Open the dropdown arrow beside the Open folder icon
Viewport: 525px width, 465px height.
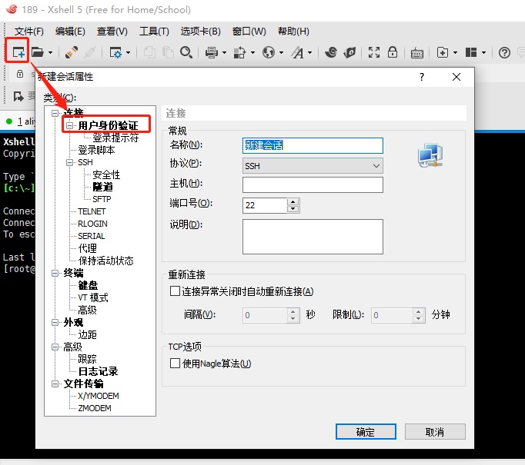click(x=50, y=53)
